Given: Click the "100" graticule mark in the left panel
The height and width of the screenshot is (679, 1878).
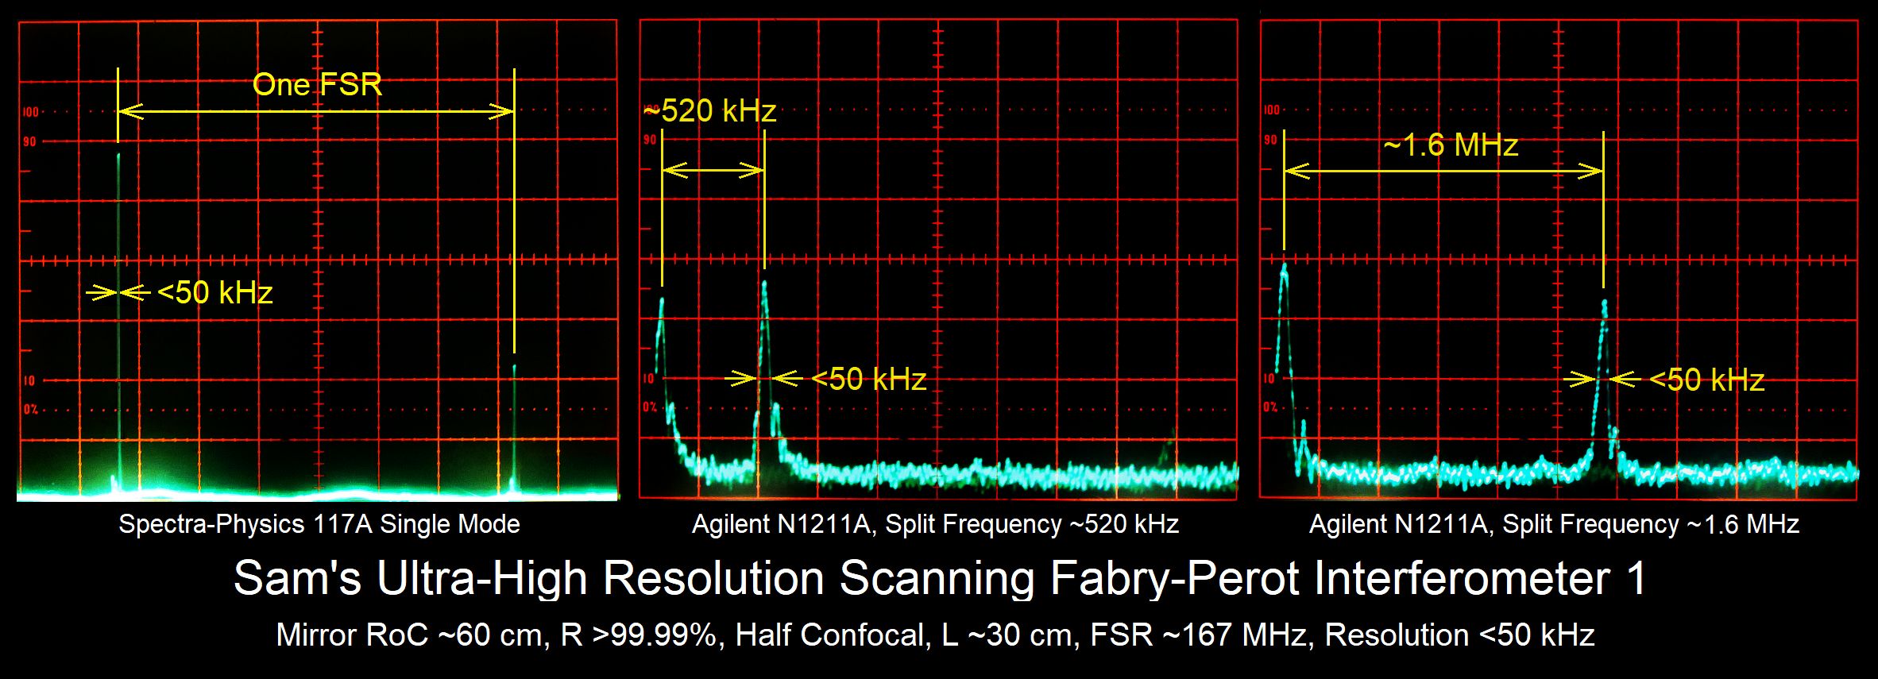Looking at the screenshot, I should tap(30, 112).
